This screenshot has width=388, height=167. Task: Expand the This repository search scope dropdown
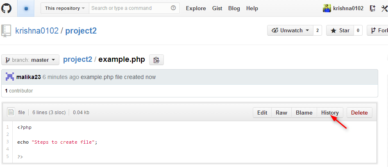65,8
